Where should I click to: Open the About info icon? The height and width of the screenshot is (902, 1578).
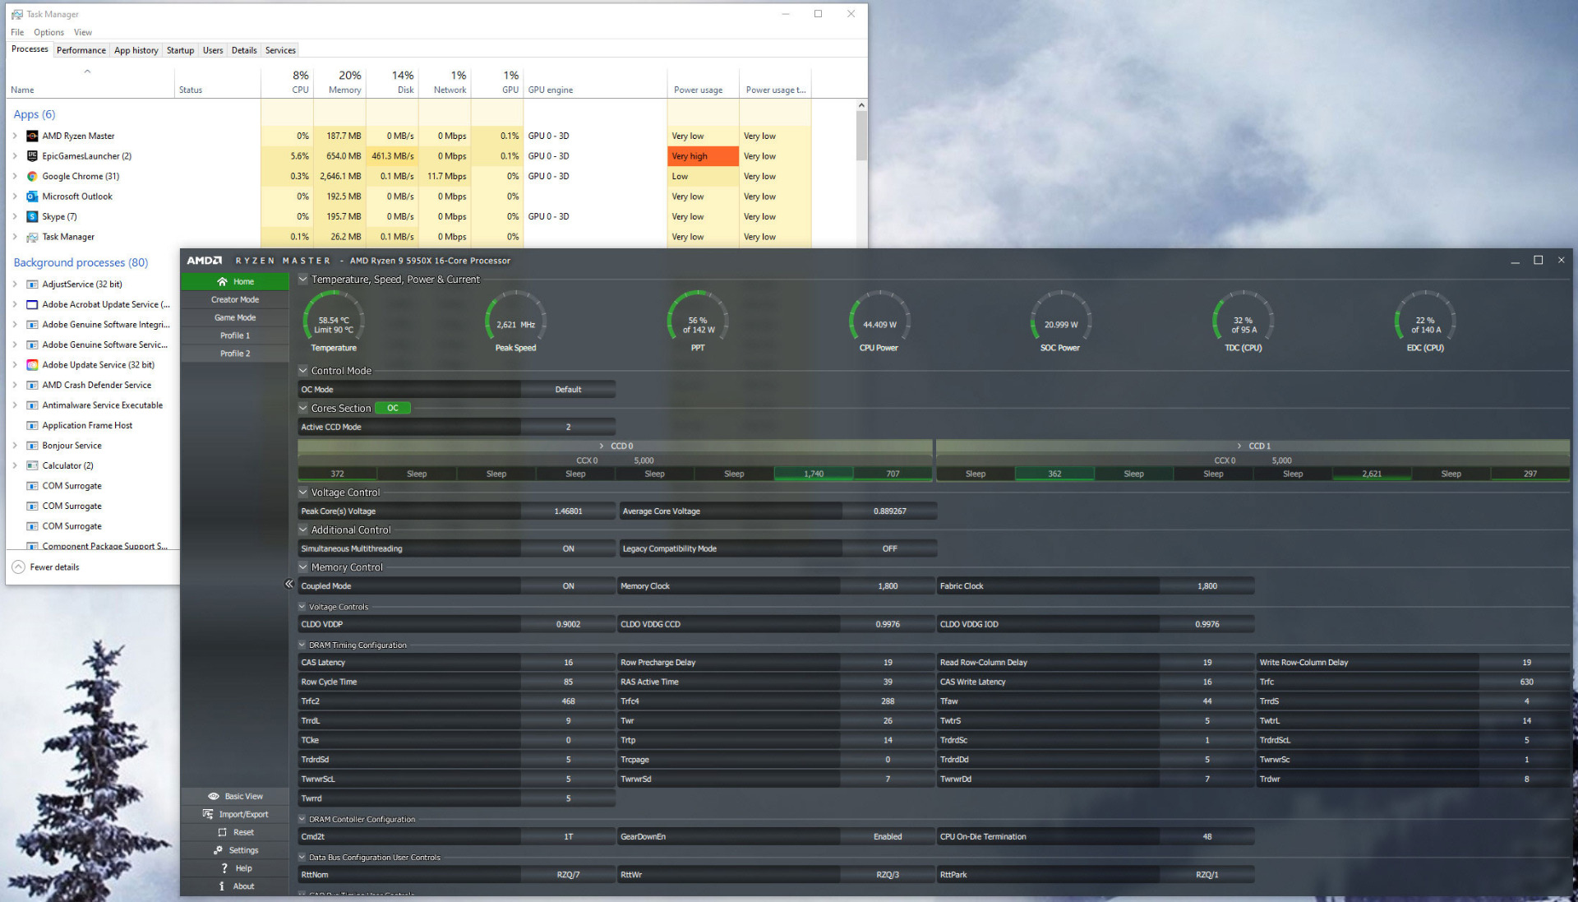coord(222,886)
